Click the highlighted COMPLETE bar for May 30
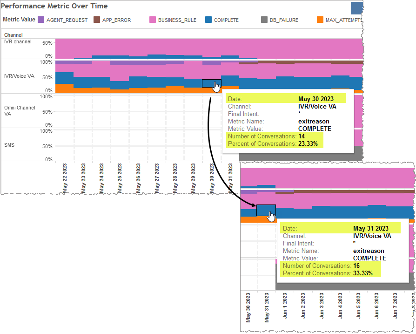The image size is (416, 334). point(210,84)
